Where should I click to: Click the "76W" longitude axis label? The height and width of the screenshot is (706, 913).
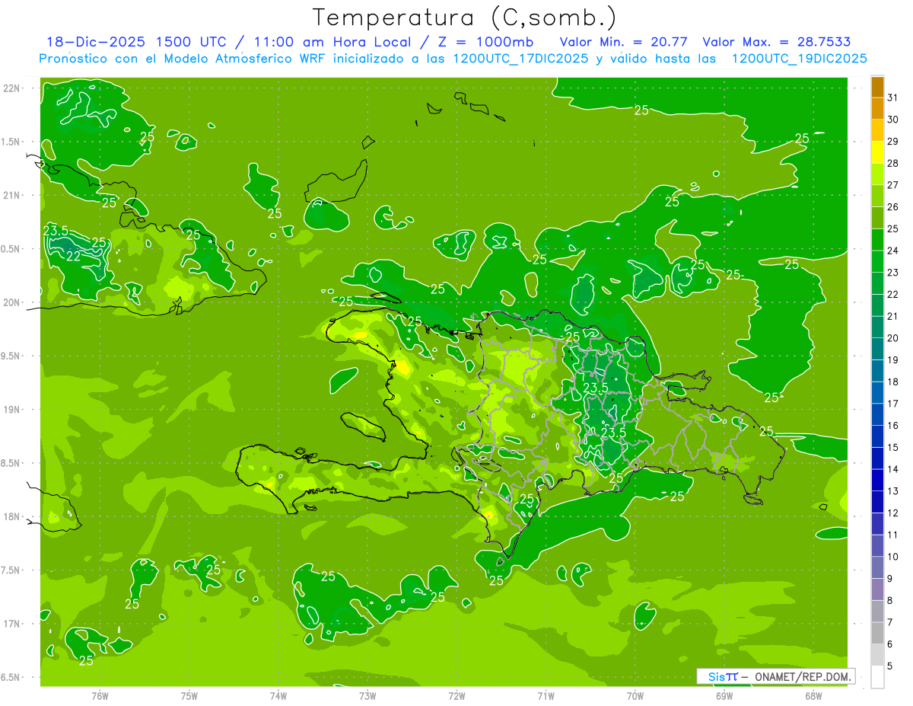point(100,696)
